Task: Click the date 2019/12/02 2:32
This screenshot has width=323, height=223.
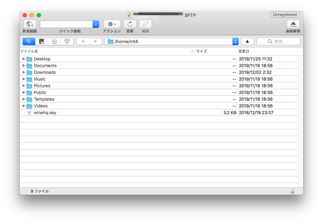Action: pyautogui.click(x=255, y=72)
